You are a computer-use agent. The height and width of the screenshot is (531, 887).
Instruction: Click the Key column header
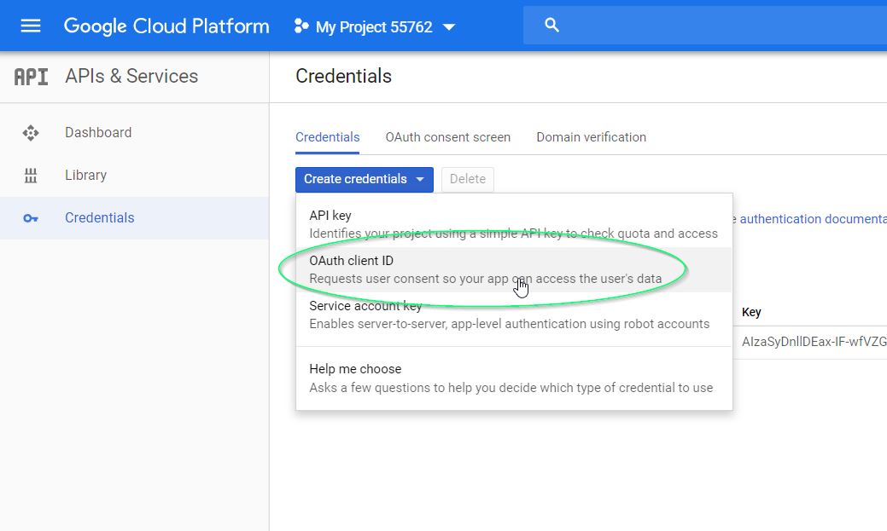tap(751, 312)
